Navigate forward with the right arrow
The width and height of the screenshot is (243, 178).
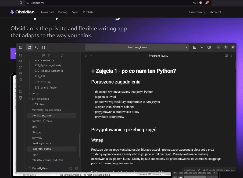[x=91, y=56]
